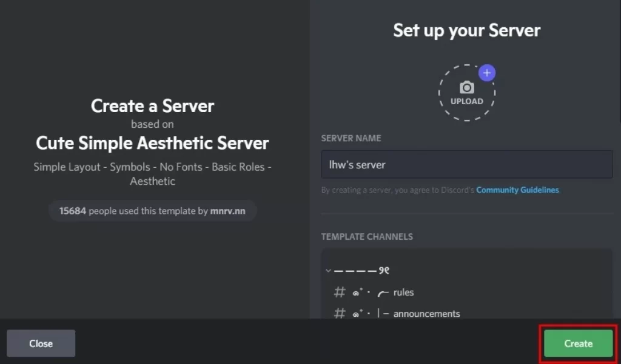Collapse the first template channel category
Image resolution: width=621 pixels, height=364 pixels.
(328, 271)
